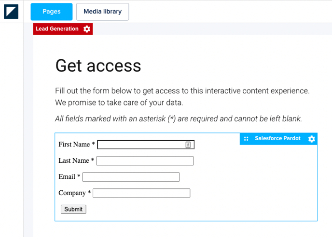
Task: Click the Company field label
Action: 72,193
